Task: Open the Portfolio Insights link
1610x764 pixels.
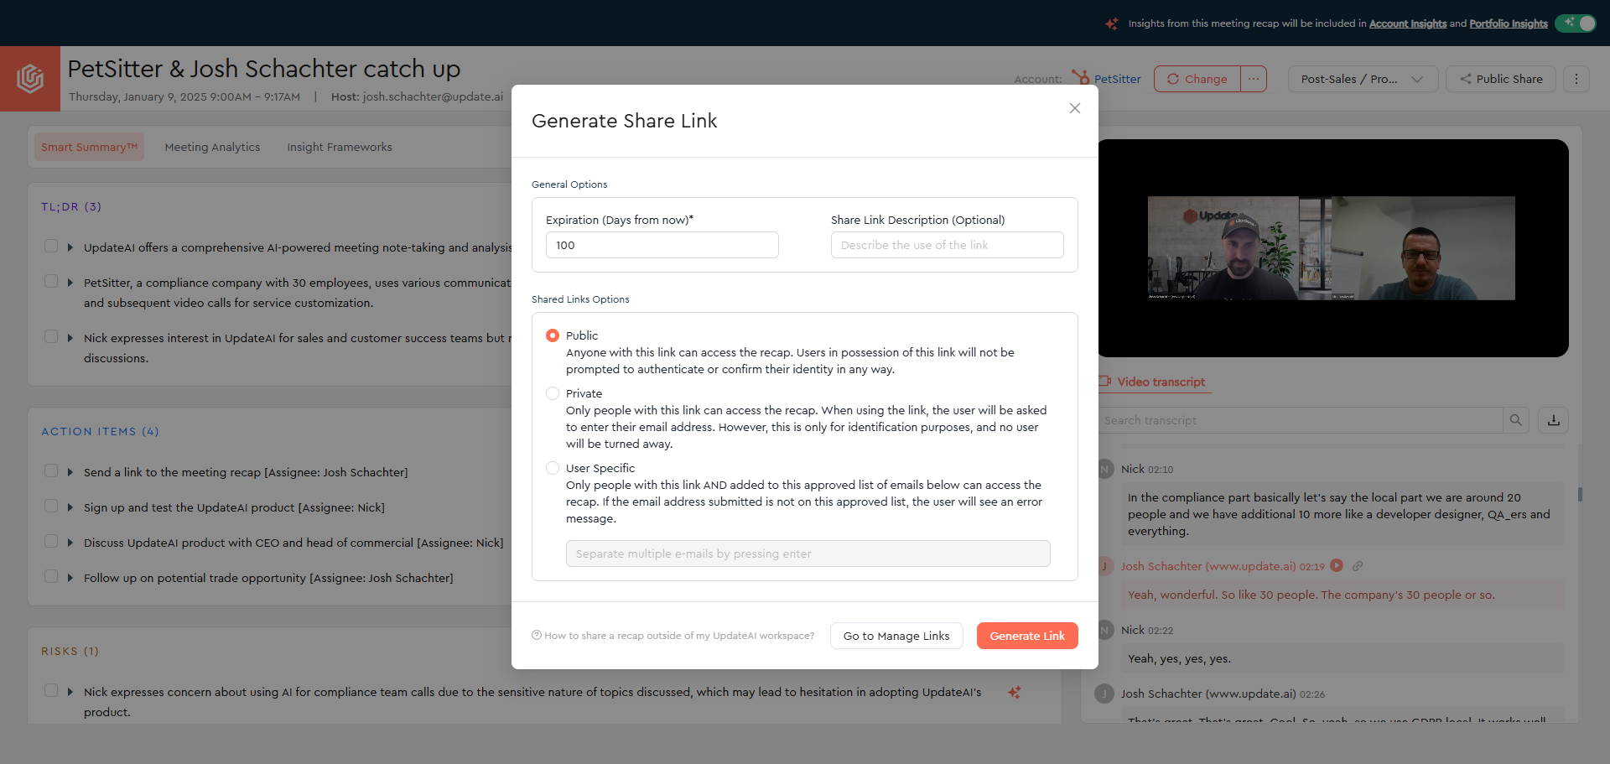Action: (1509, 23)
